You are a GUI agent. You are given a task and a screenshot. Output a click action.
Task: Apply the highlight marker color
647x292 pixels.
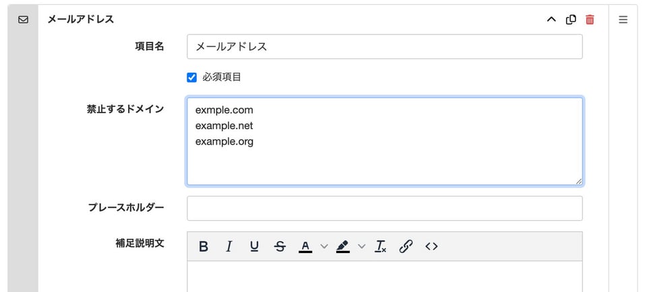point(343,246)
